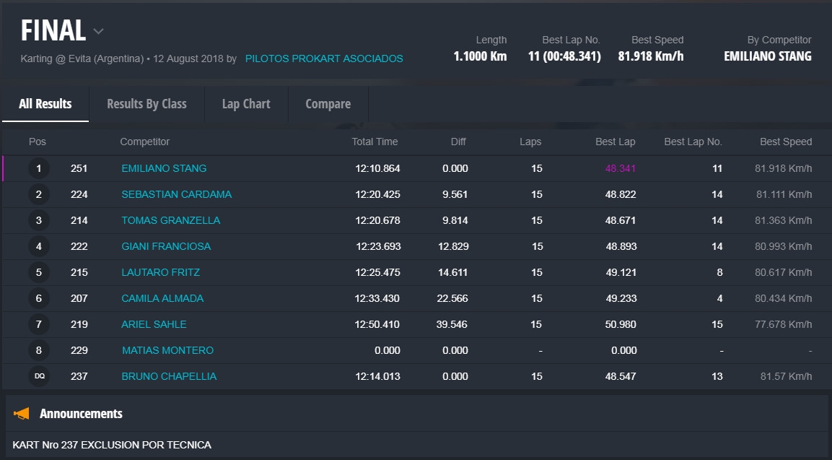Open the Lap Chart tab

coord(246,104)
